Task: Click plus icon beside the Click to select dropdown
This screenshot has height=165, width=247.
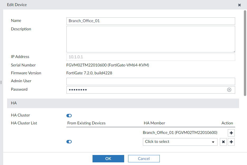Action: pos(231,142)
